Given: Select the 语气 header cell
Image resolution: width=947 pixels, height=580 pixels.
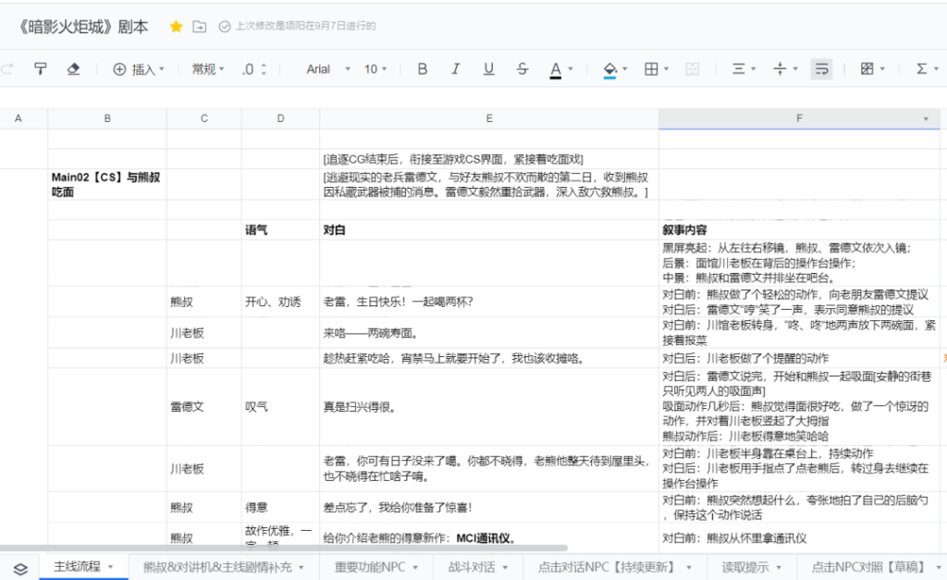Looking at the screenshot, I should [281, 229].
